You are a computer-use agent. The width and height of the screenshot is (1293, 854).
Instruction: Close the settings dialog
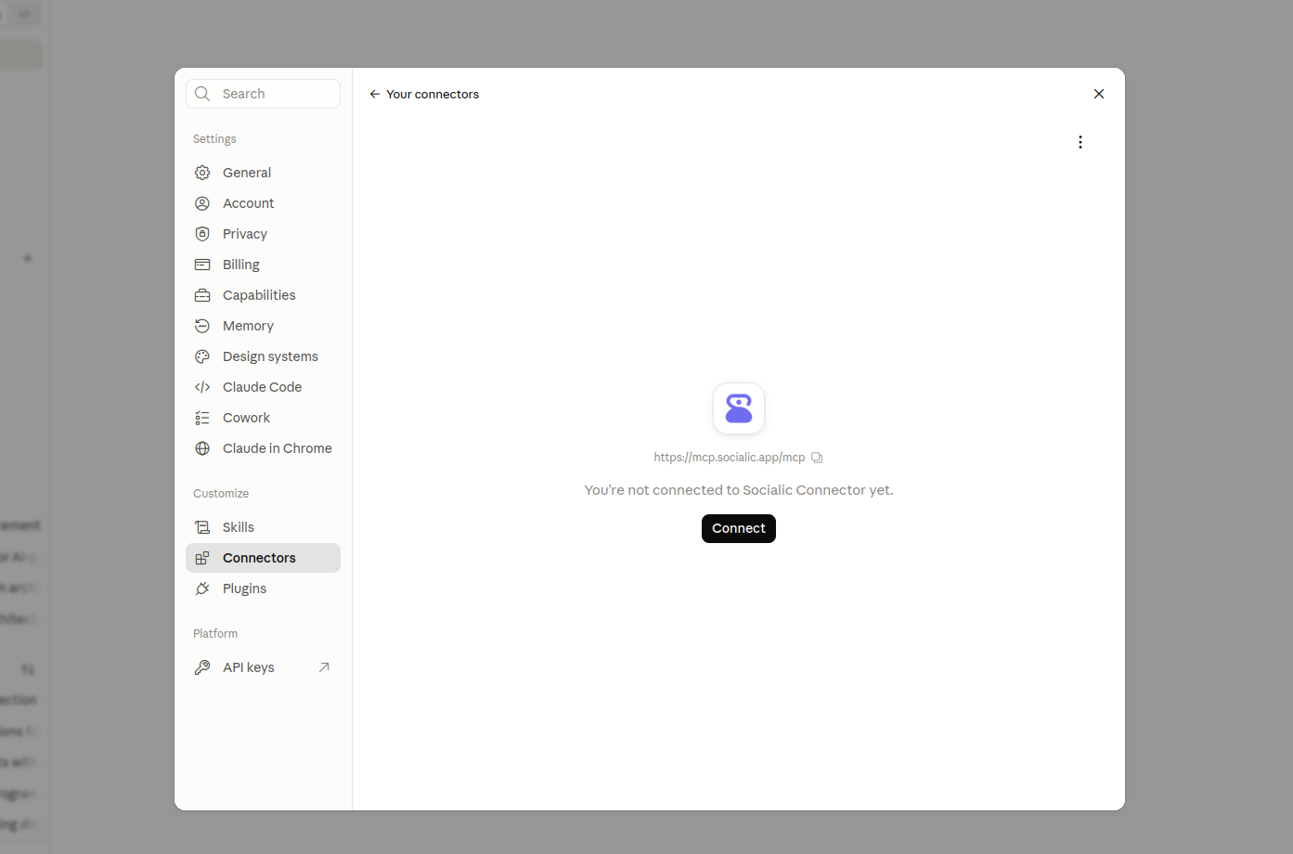tap(1099, 94)
